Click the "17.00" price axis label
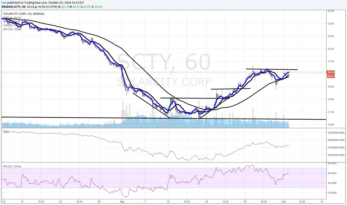The height and width of the screenshot is (205, 347). [x=331, y=112]
